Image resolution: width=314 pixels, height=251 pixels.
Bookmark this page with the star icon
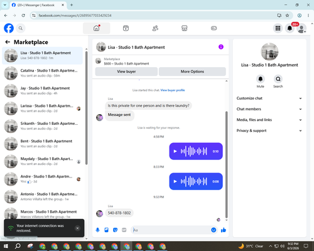pos(287,16)
